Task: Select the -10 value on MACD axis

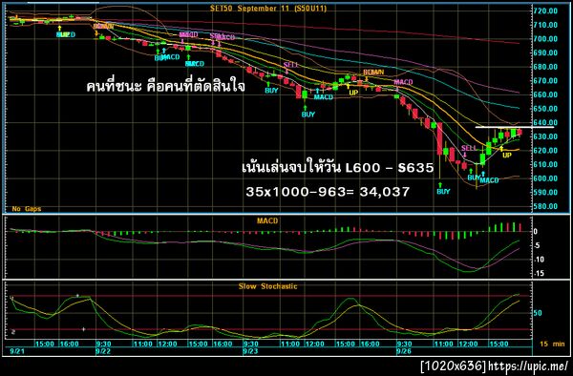Action: [x=539, y=260]
